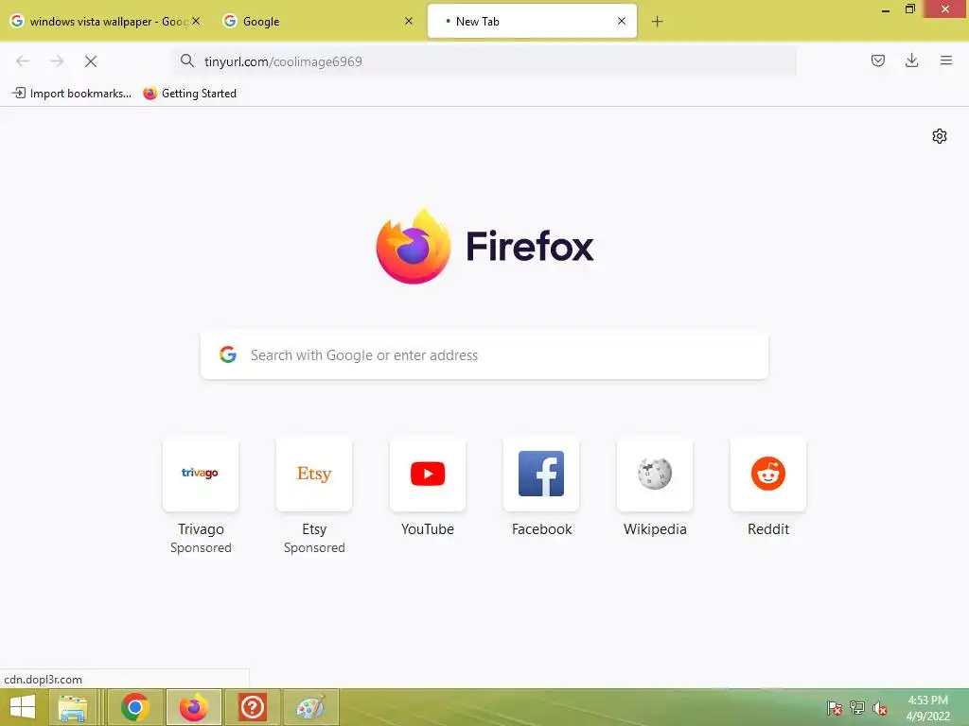Click Action Center flag tray icon
The width and height of the screenshot is (969, 726).
click(835, 708)
